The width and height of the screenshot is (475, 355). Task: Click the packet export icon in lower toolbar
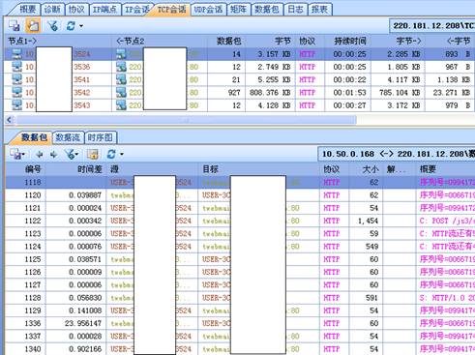pos(15,154)
